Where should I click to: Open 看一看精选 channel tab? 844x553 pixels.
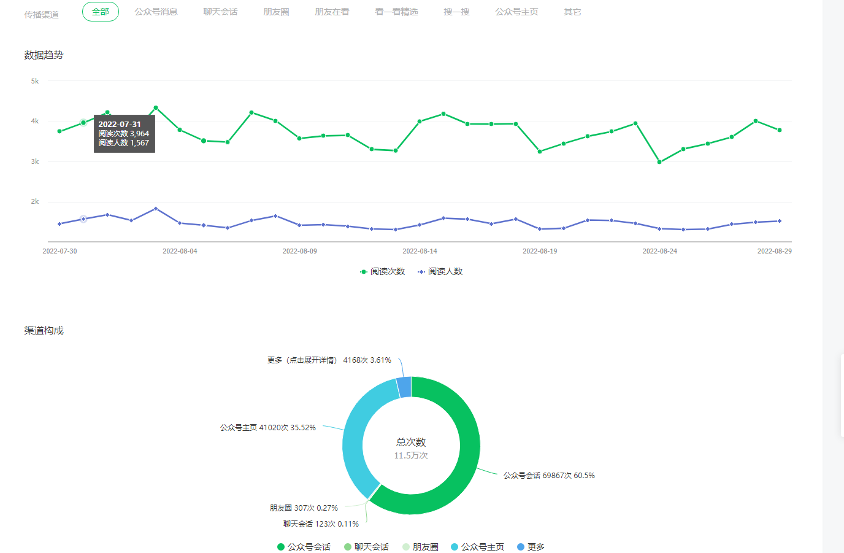(x=396, y=12)
